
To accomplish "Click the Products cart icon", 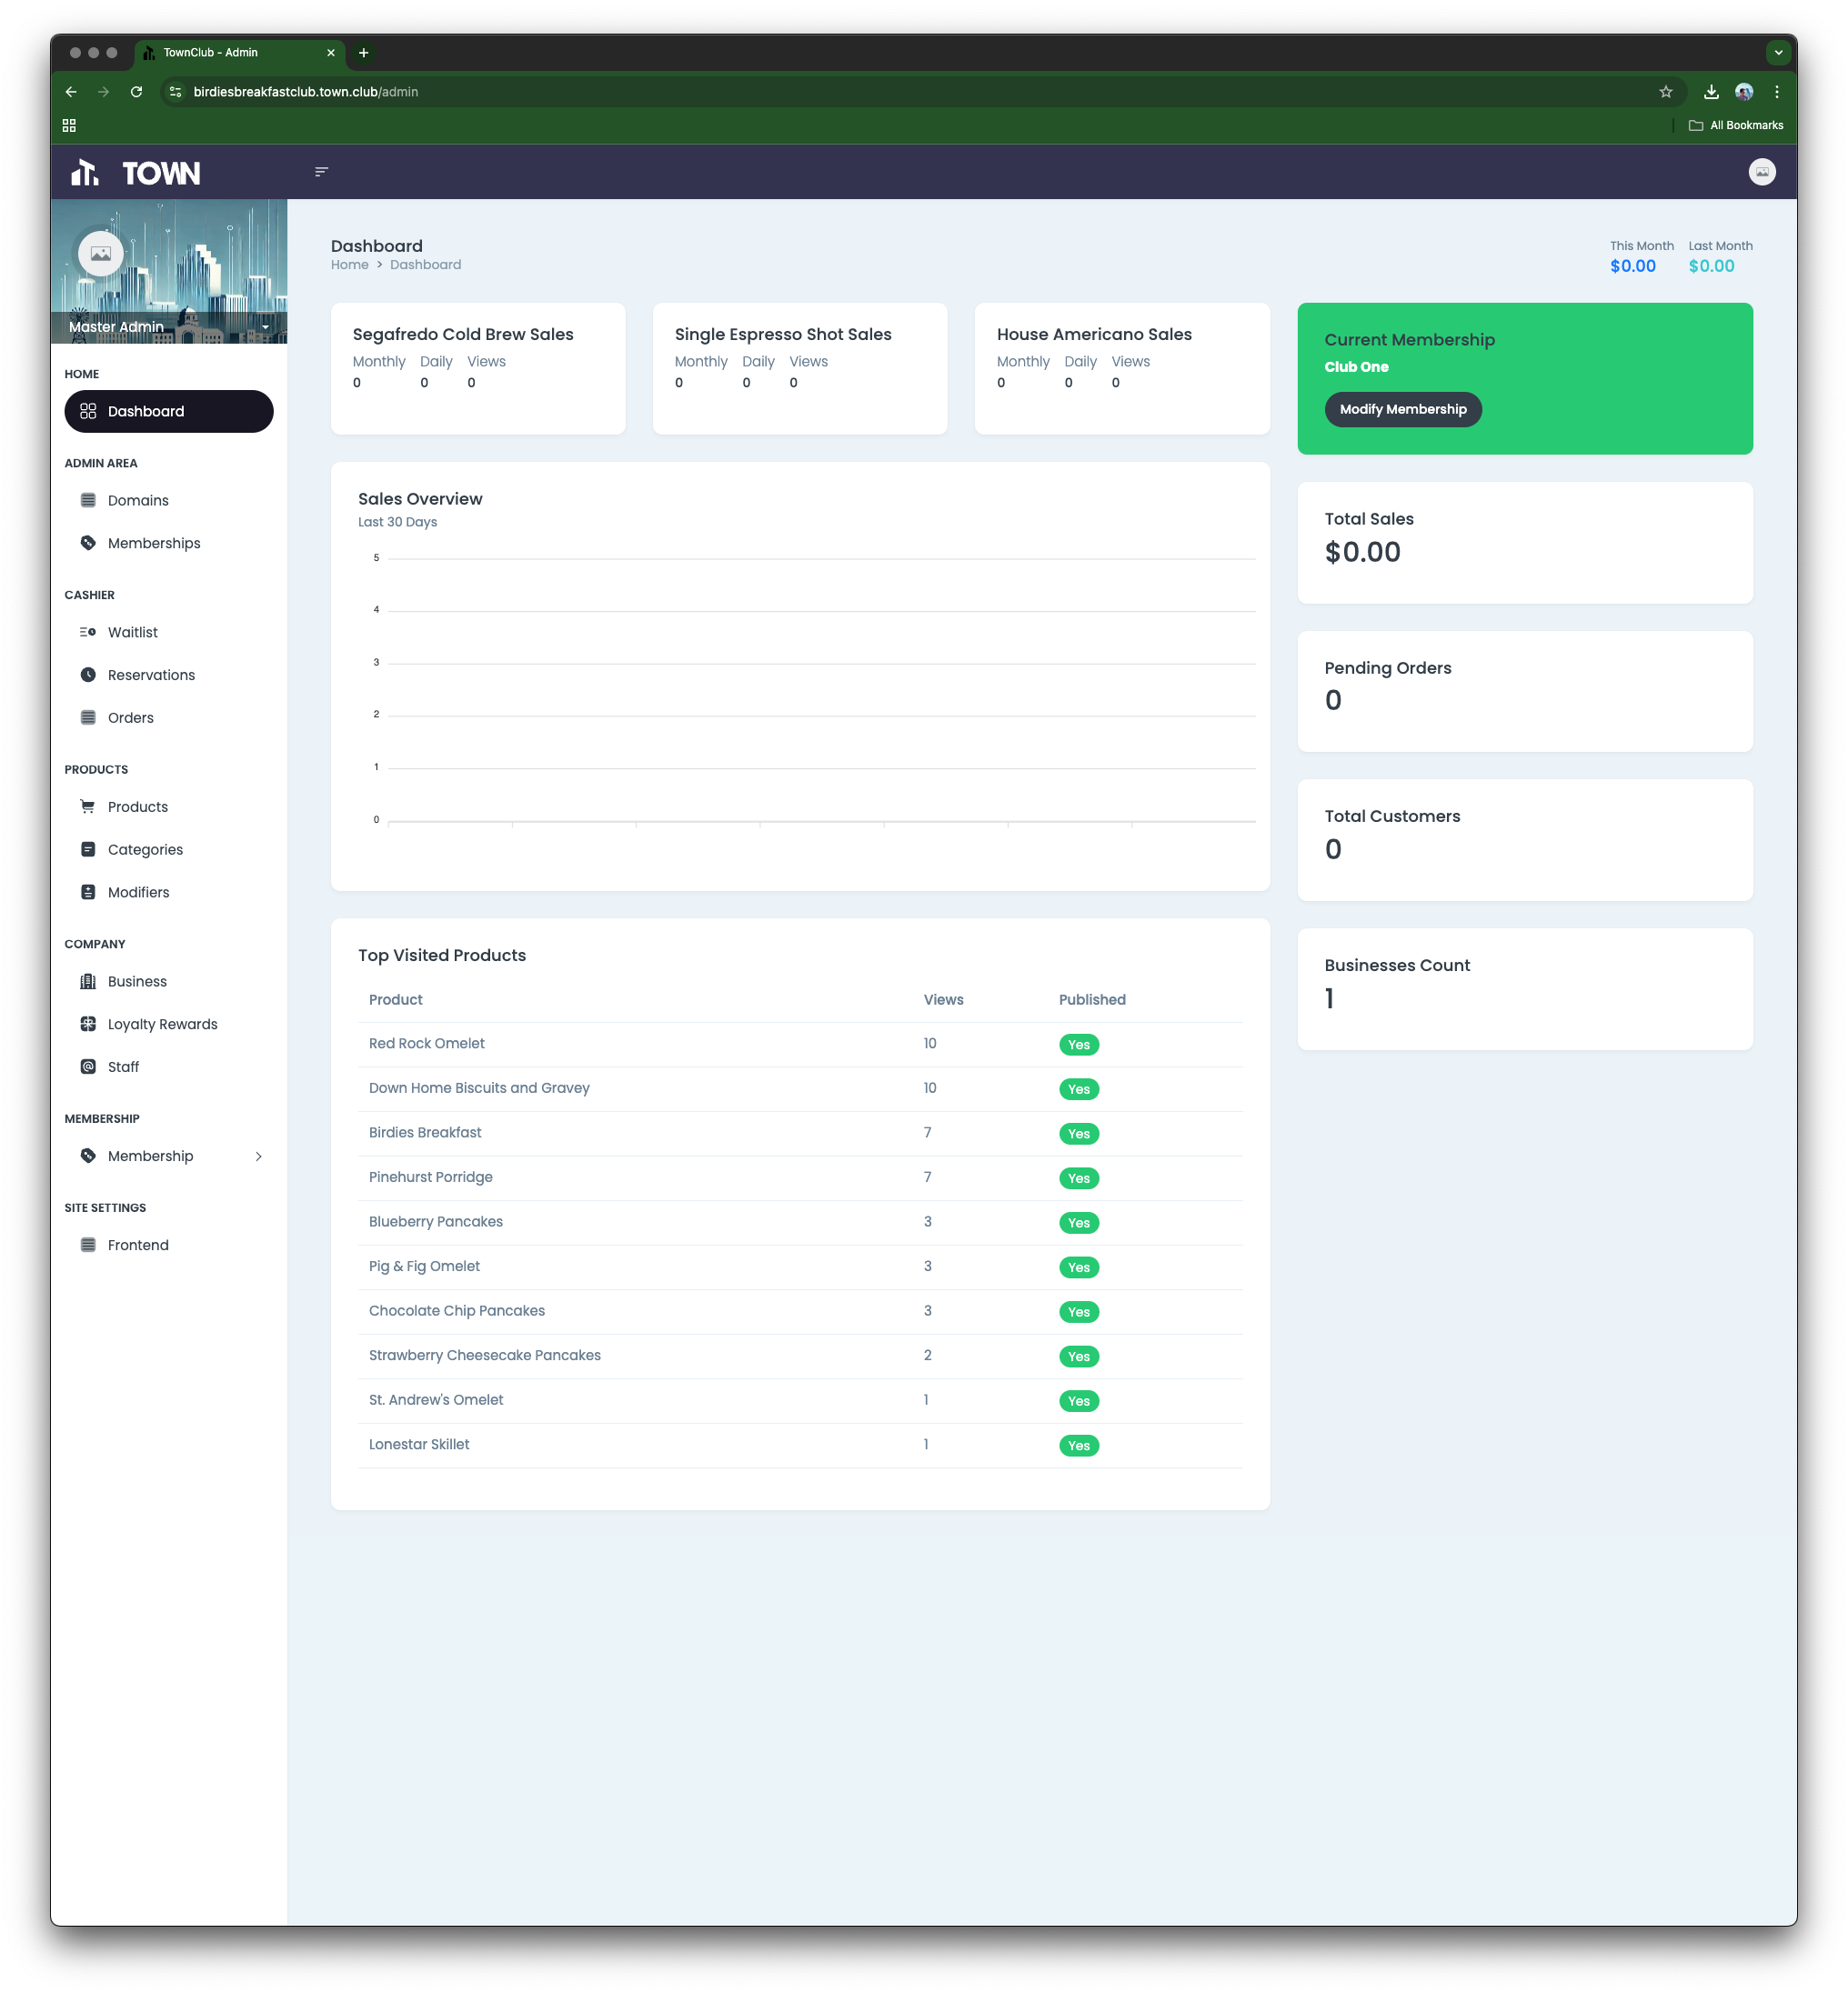I will [88, 806].
